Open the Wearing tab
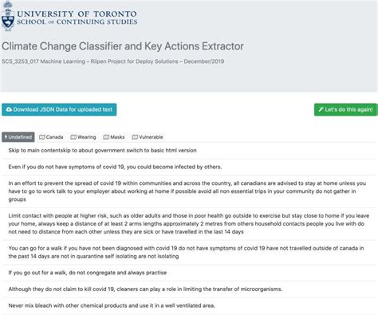Screen dimensions: 378x315 [x=83, y=137]
